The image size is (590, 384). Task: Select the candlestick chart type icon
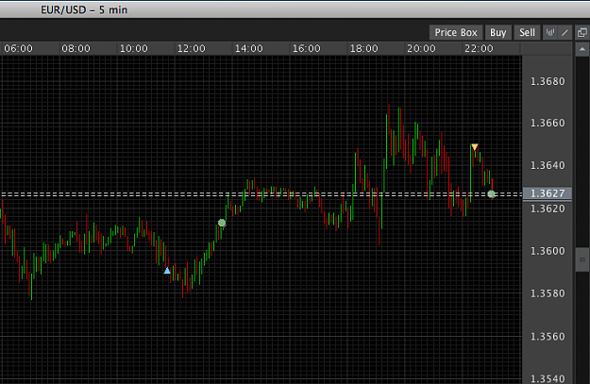pos(550,33)
